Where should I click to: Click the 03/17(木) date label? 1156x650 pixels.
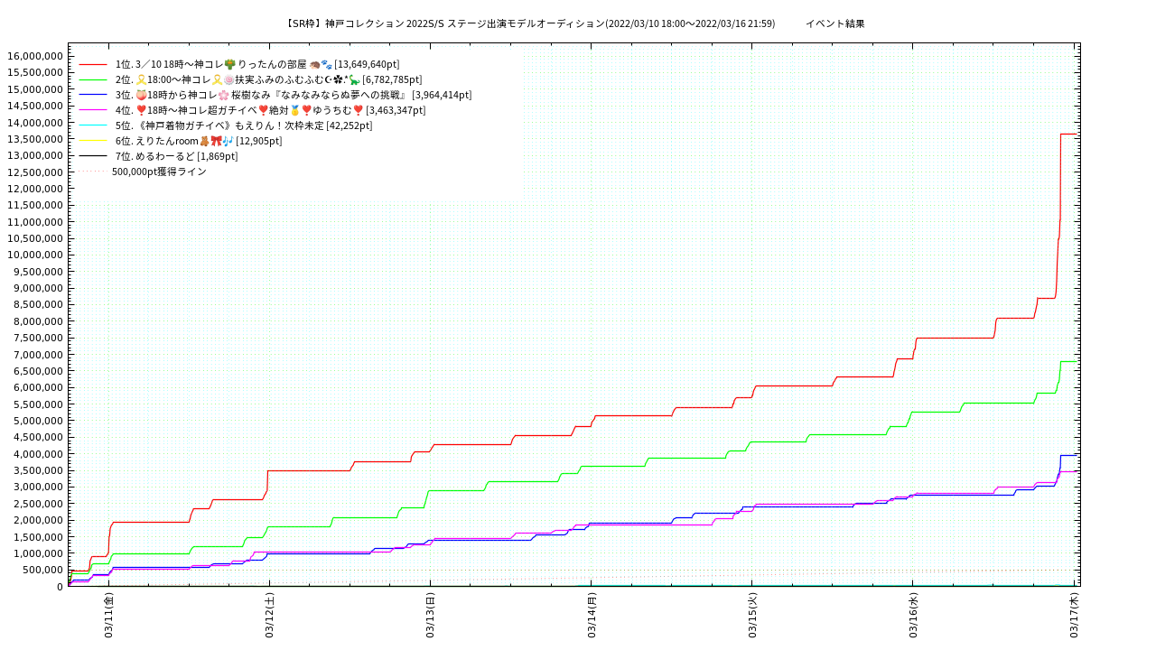click(x=1074, y=616)
